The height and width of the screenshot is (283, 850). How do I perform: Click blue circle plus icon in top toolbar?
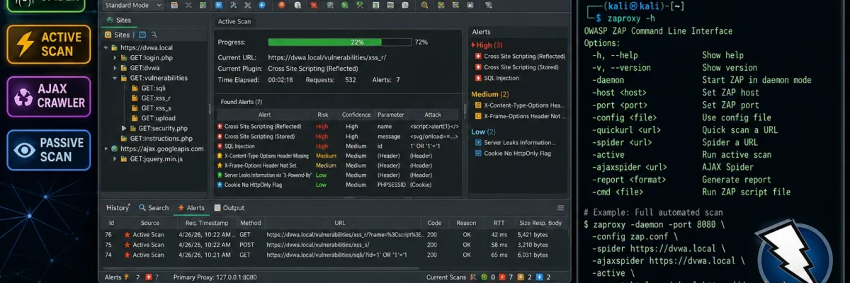tap(262, 5)
